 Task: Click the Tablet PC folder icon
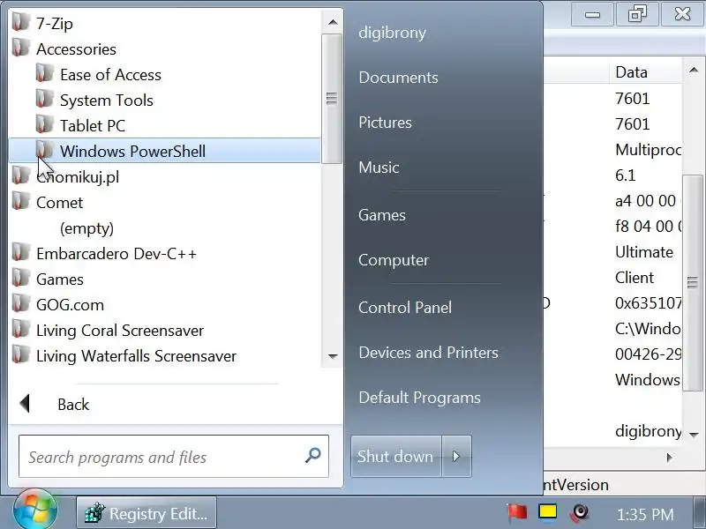45,124
